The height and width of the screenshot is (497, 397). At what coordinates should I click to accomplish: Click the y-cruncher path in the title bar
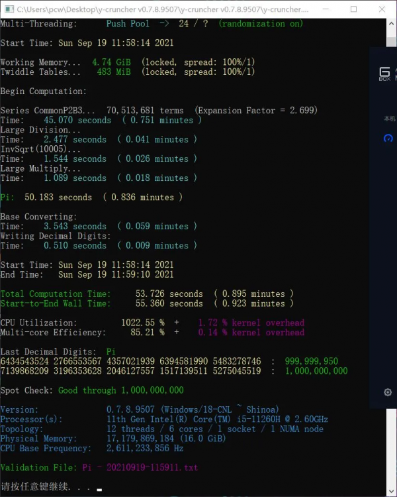(162, 10)
